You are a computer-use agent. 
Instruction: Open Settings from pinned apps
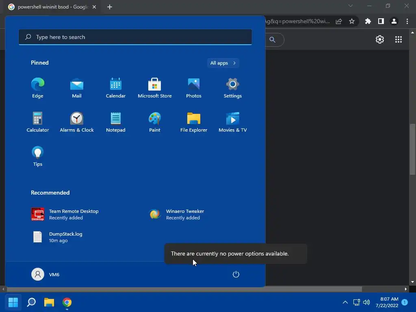[x=233, y=88]
